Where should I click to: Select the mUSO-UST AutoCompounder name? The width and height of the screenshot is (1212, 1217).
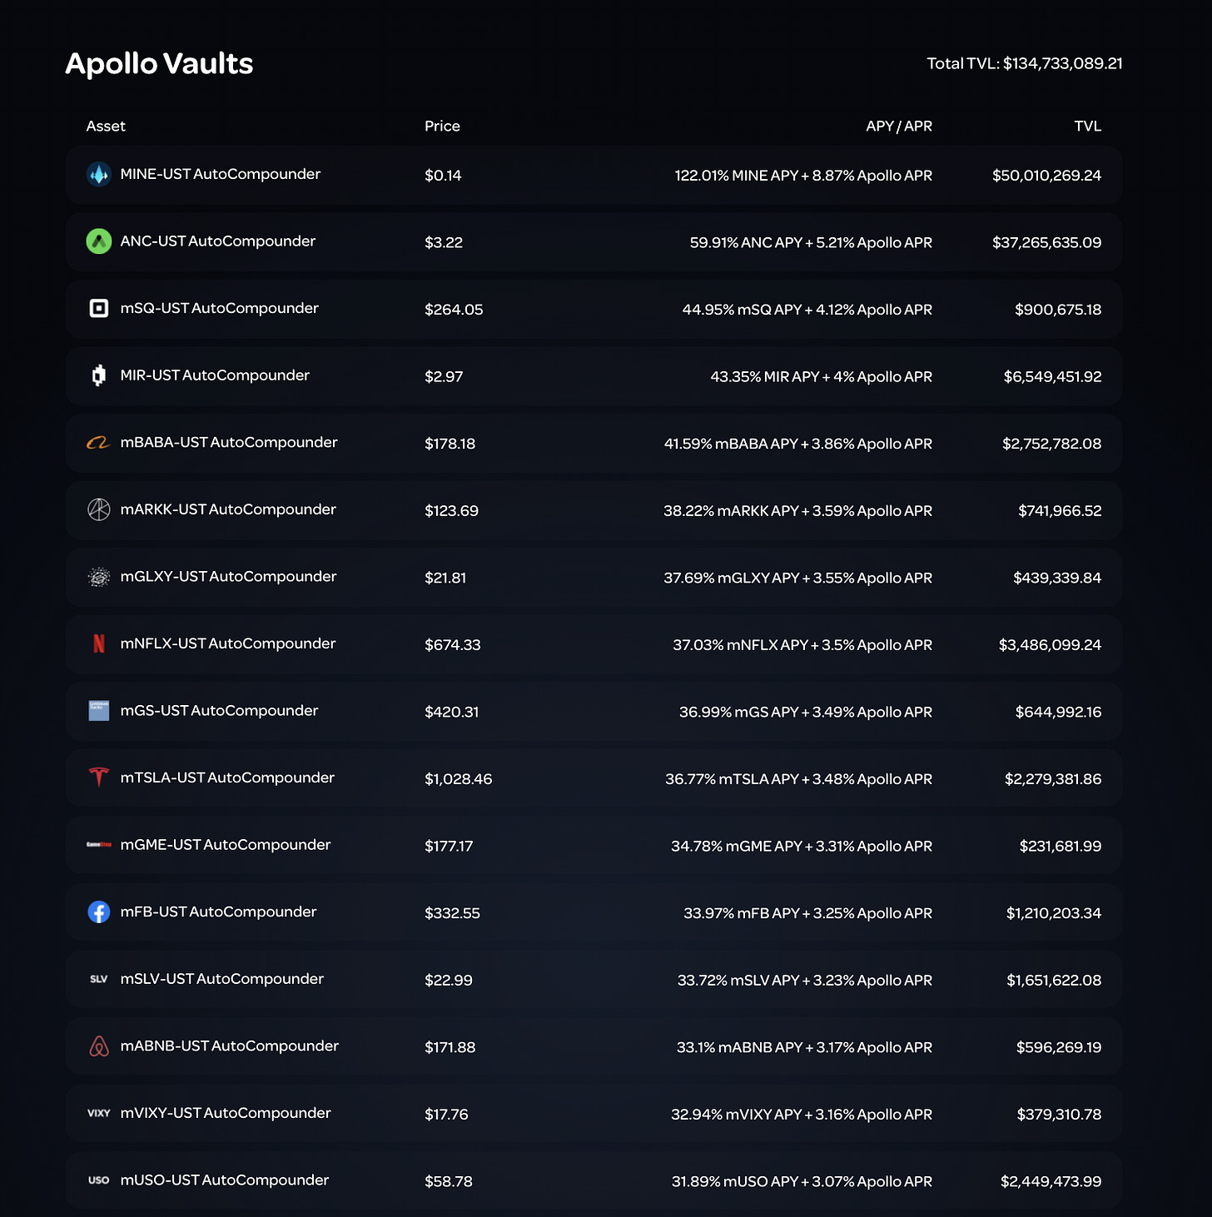coord(225,1180)
